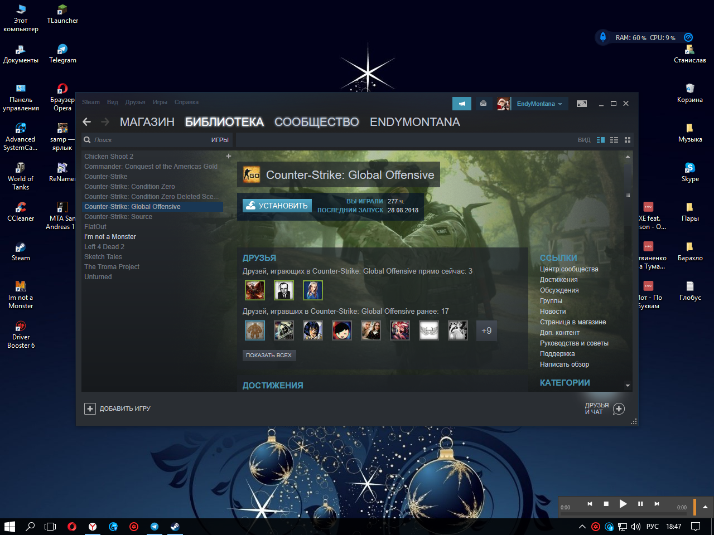Open Friends and Chat plus icon
The image size is (714, 535).
pyautogui.click(x=619, y=409)
